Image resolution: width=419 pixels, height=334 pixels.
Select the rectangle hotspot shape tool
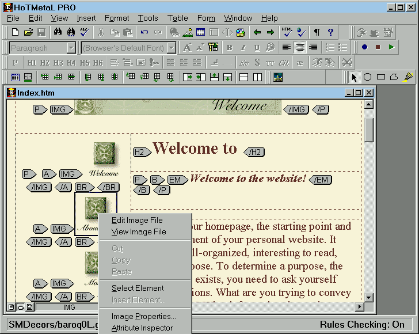tap(381, 77)
